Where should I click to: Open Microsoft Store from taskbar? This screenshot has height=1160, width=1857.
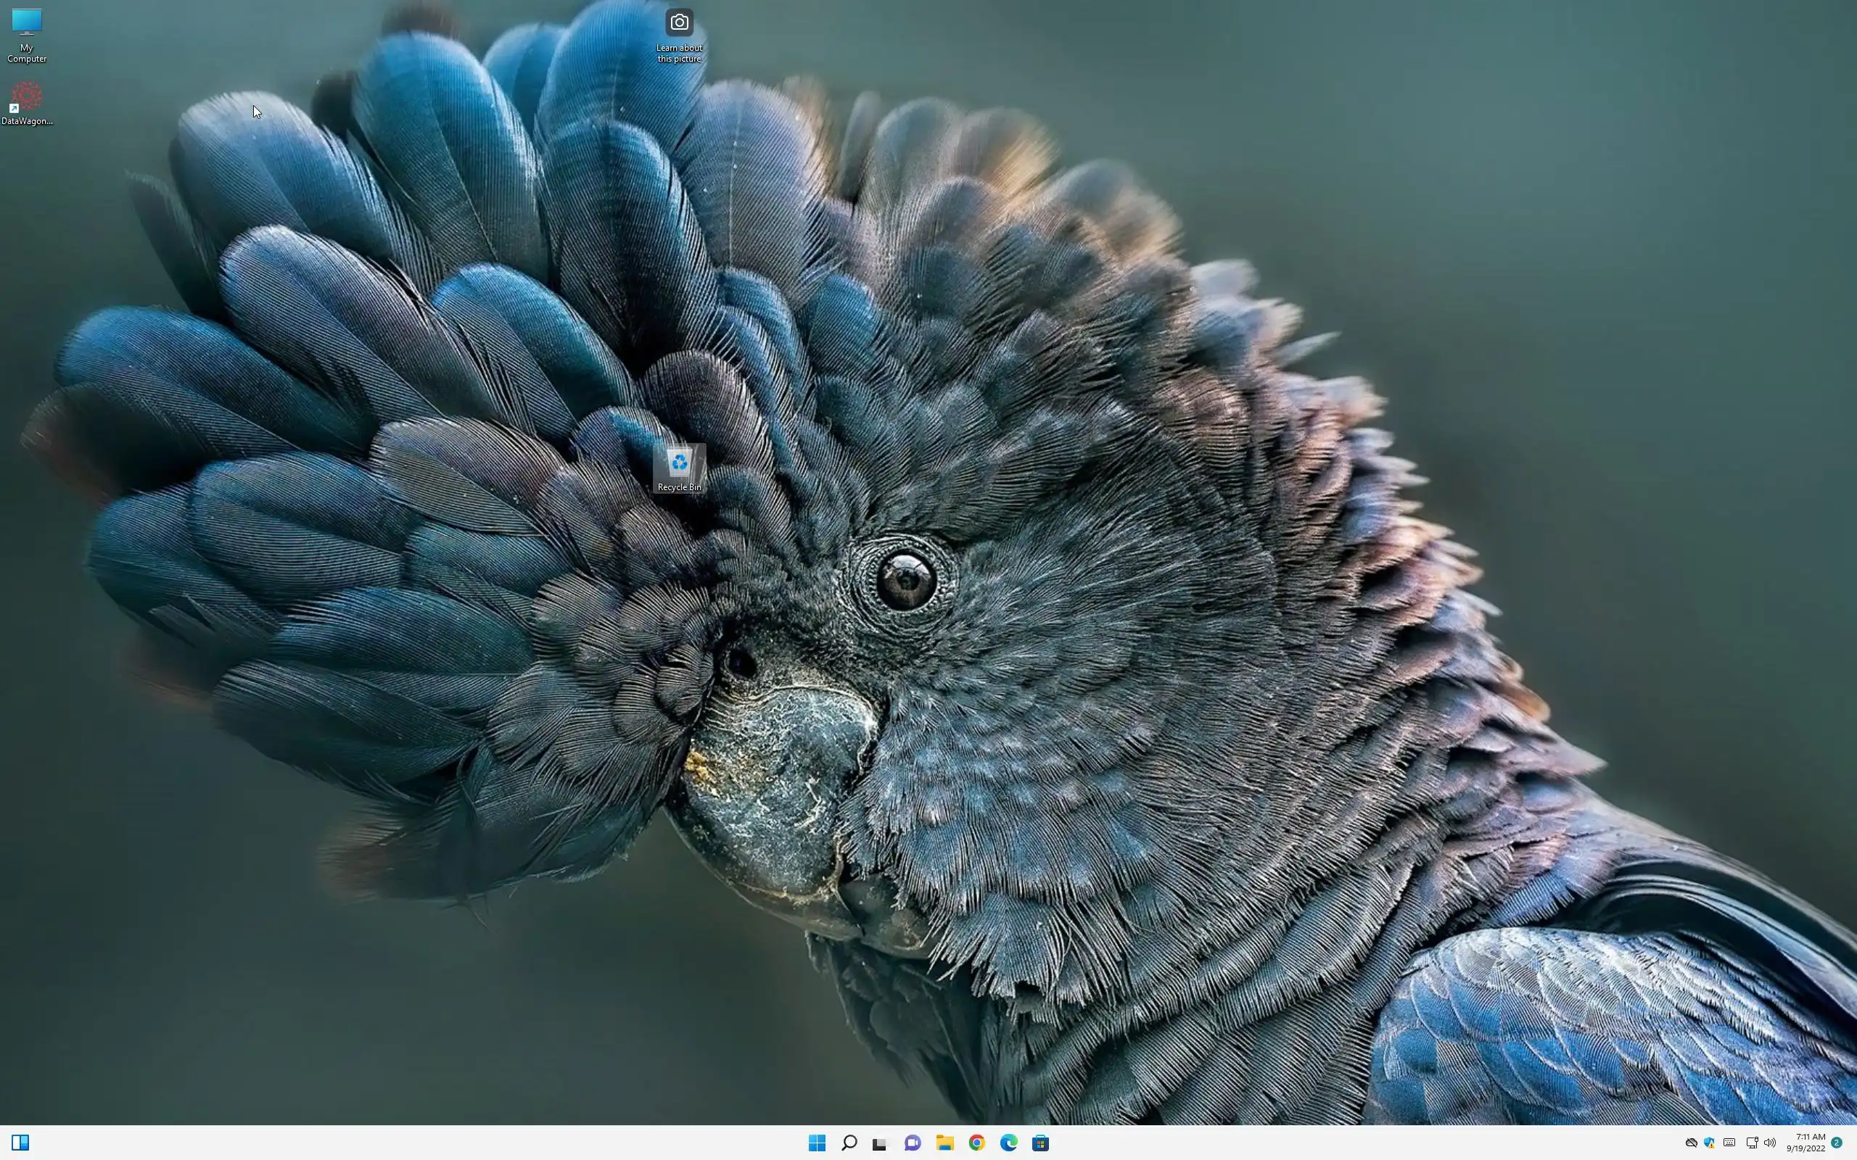(x=1040, y=1143)
